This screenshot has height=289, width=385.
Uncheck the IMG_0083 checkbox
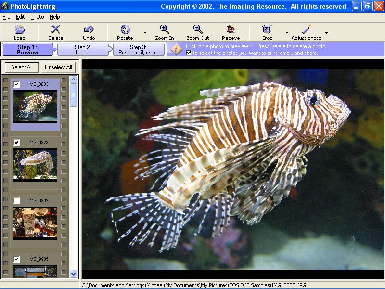click(x=17, y=84)
